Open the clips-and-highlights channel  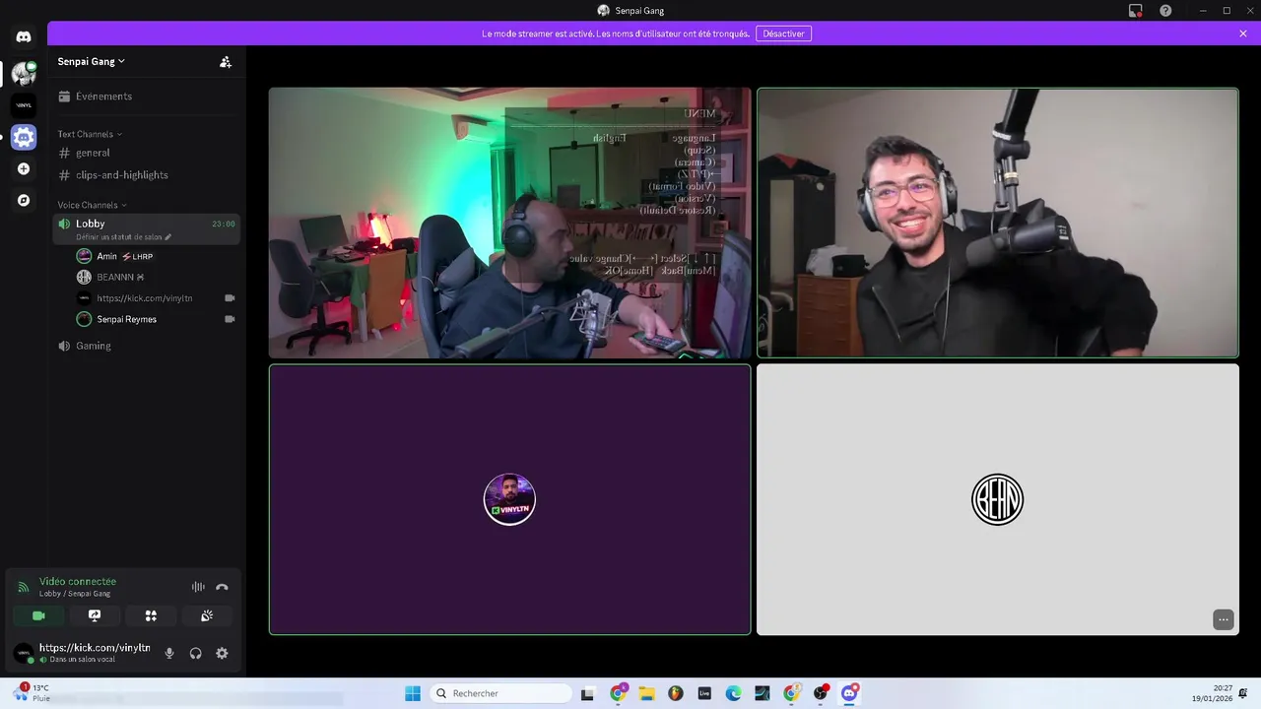pyautogui.click(x=146, y=175)
